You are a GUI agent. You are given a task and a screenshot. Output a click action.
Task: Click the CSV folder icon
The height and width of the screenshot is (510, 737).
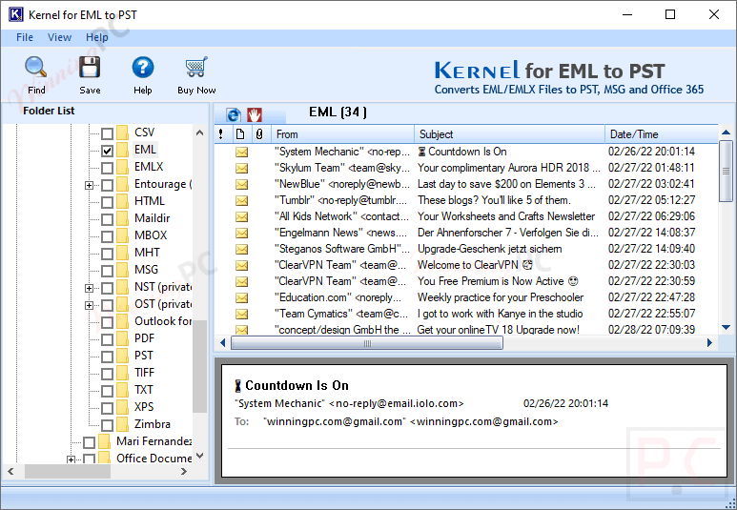[x=122, y=133]
